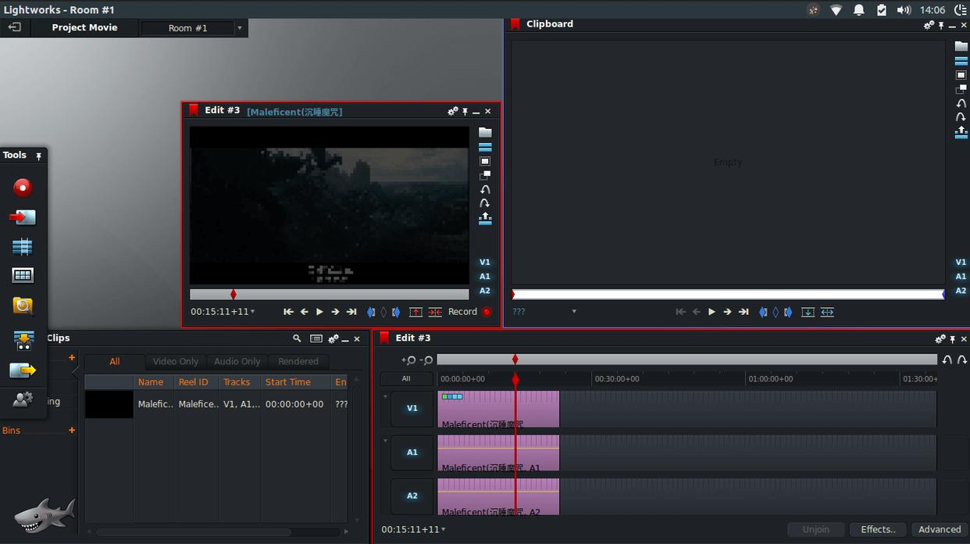Switch to Audio Only tab
Screen dimensions: 970x544
coord(237,362)
